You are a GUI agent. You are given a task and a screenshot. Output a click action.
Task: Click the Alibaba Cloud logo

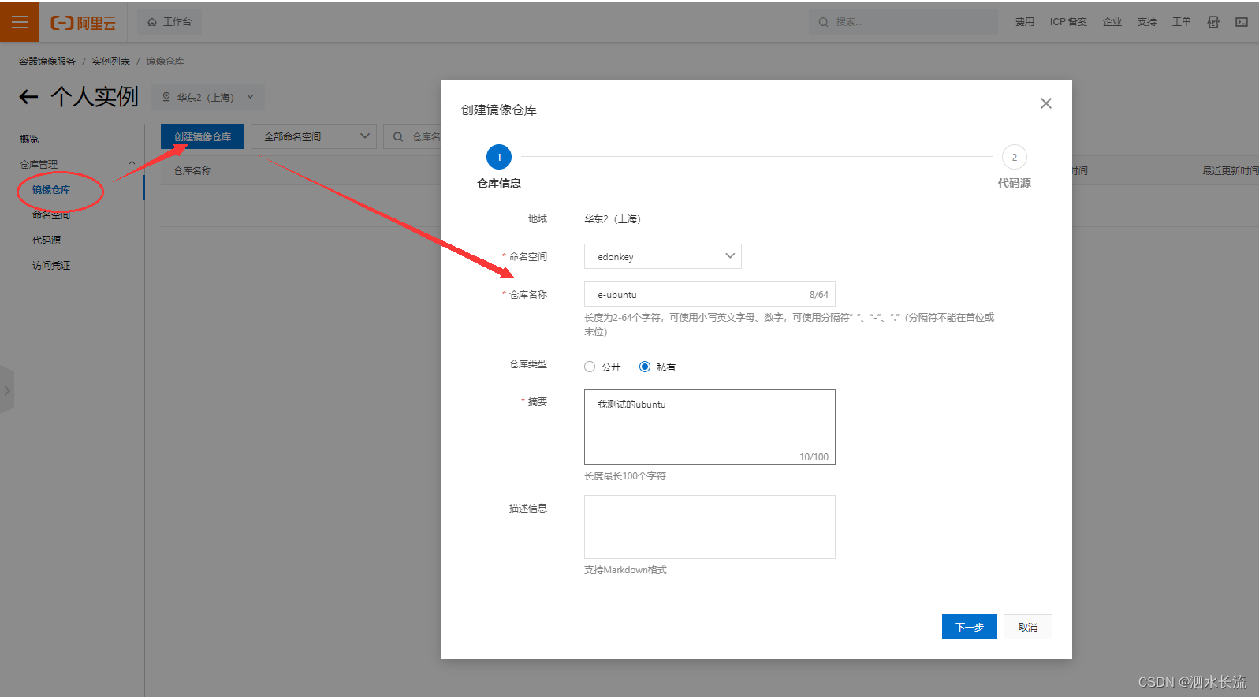(84, 23)
